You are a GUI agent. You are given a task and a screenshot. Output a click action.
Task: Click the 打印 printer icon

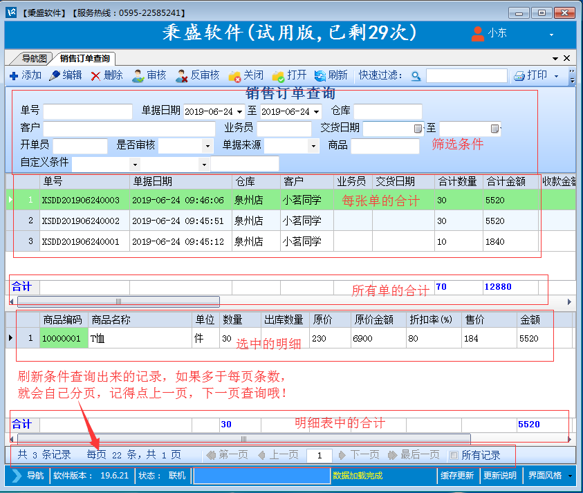pyautogui.click(x=519, y=76)
